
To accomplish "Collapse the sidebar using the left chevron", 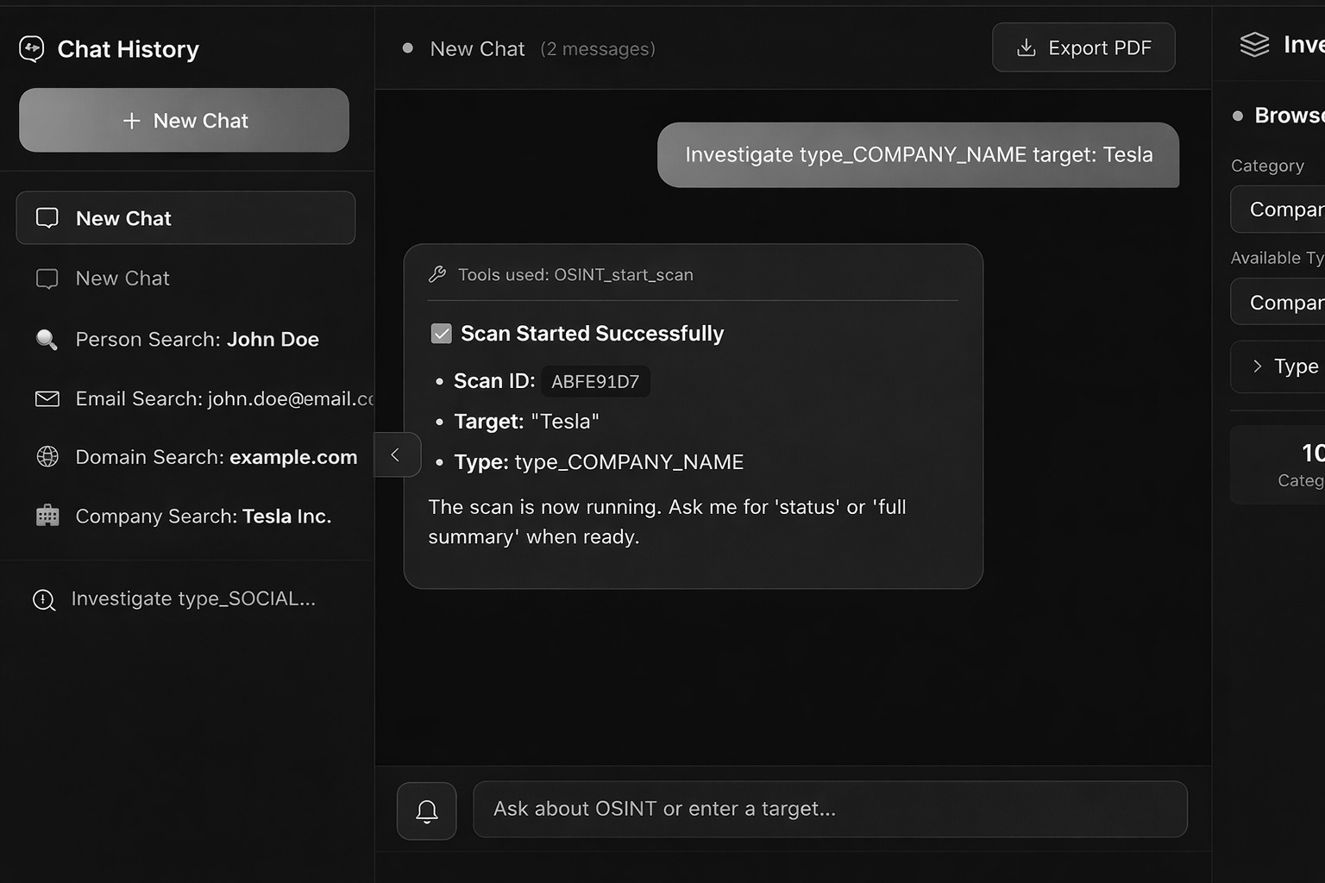I will pyautogui.click(x=396, y=454).
